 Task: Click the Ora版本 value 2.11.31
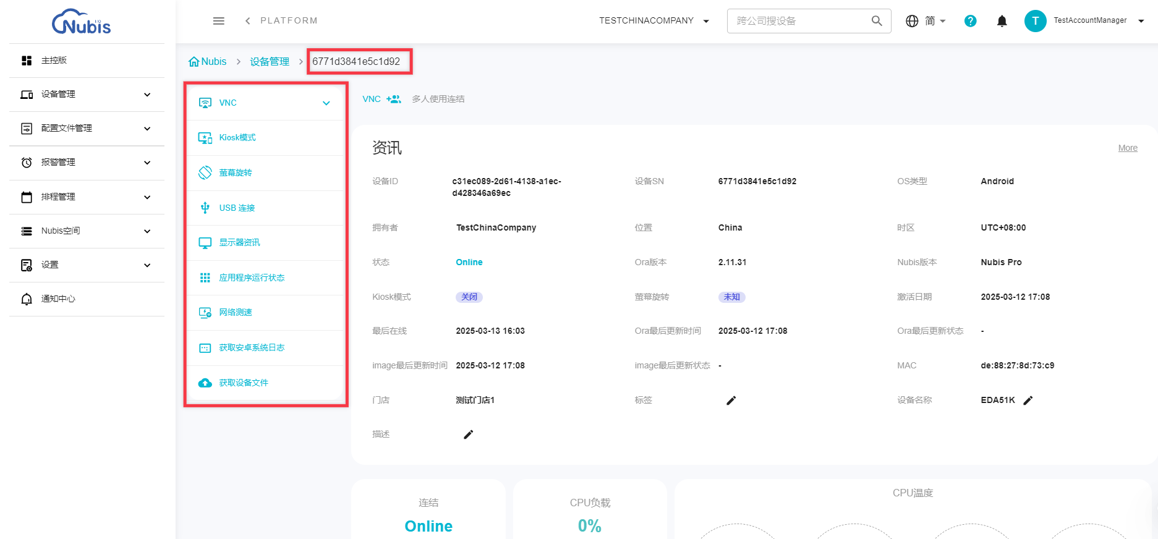tap(733, 263)
